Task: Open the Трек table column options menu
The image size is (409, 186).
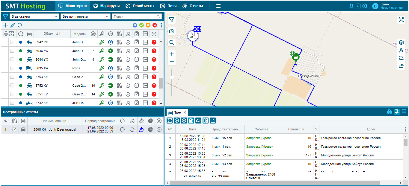Action: tap(406, 129)
